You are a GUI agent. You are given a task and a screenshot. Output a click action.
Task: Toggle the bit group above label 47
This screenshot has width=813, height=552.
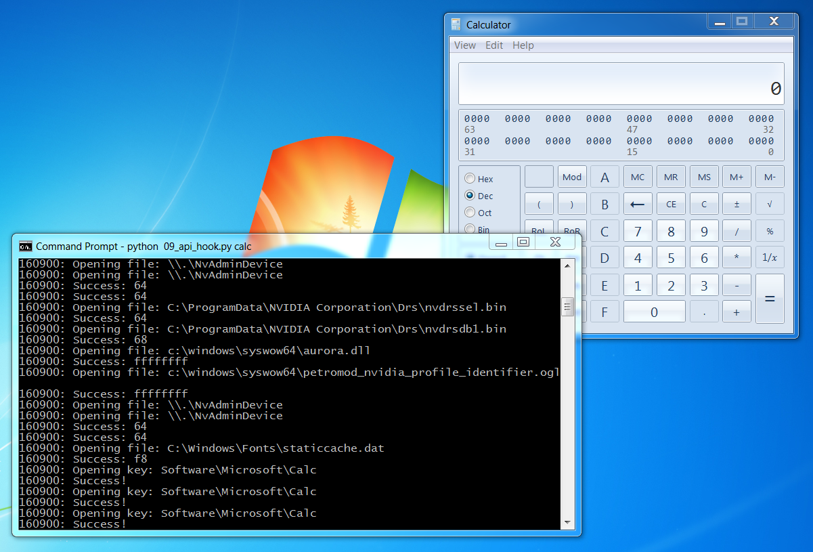click(639, 119)
